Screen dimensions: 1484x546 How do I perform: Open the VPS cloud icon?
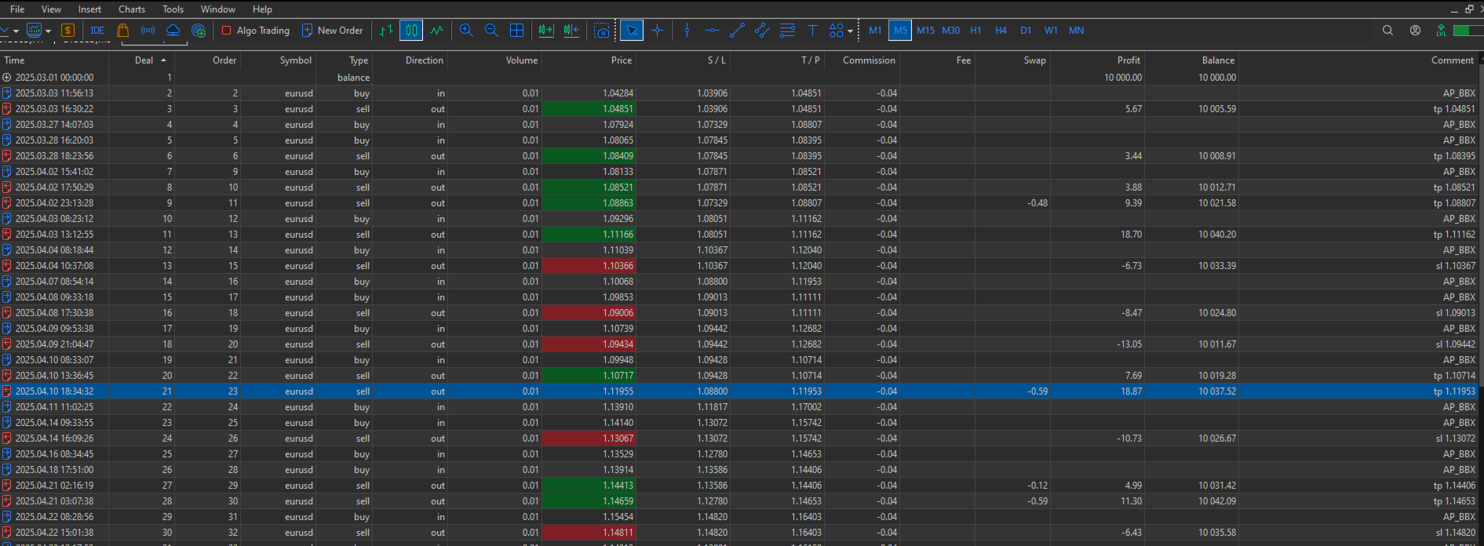tap(173, 31)
